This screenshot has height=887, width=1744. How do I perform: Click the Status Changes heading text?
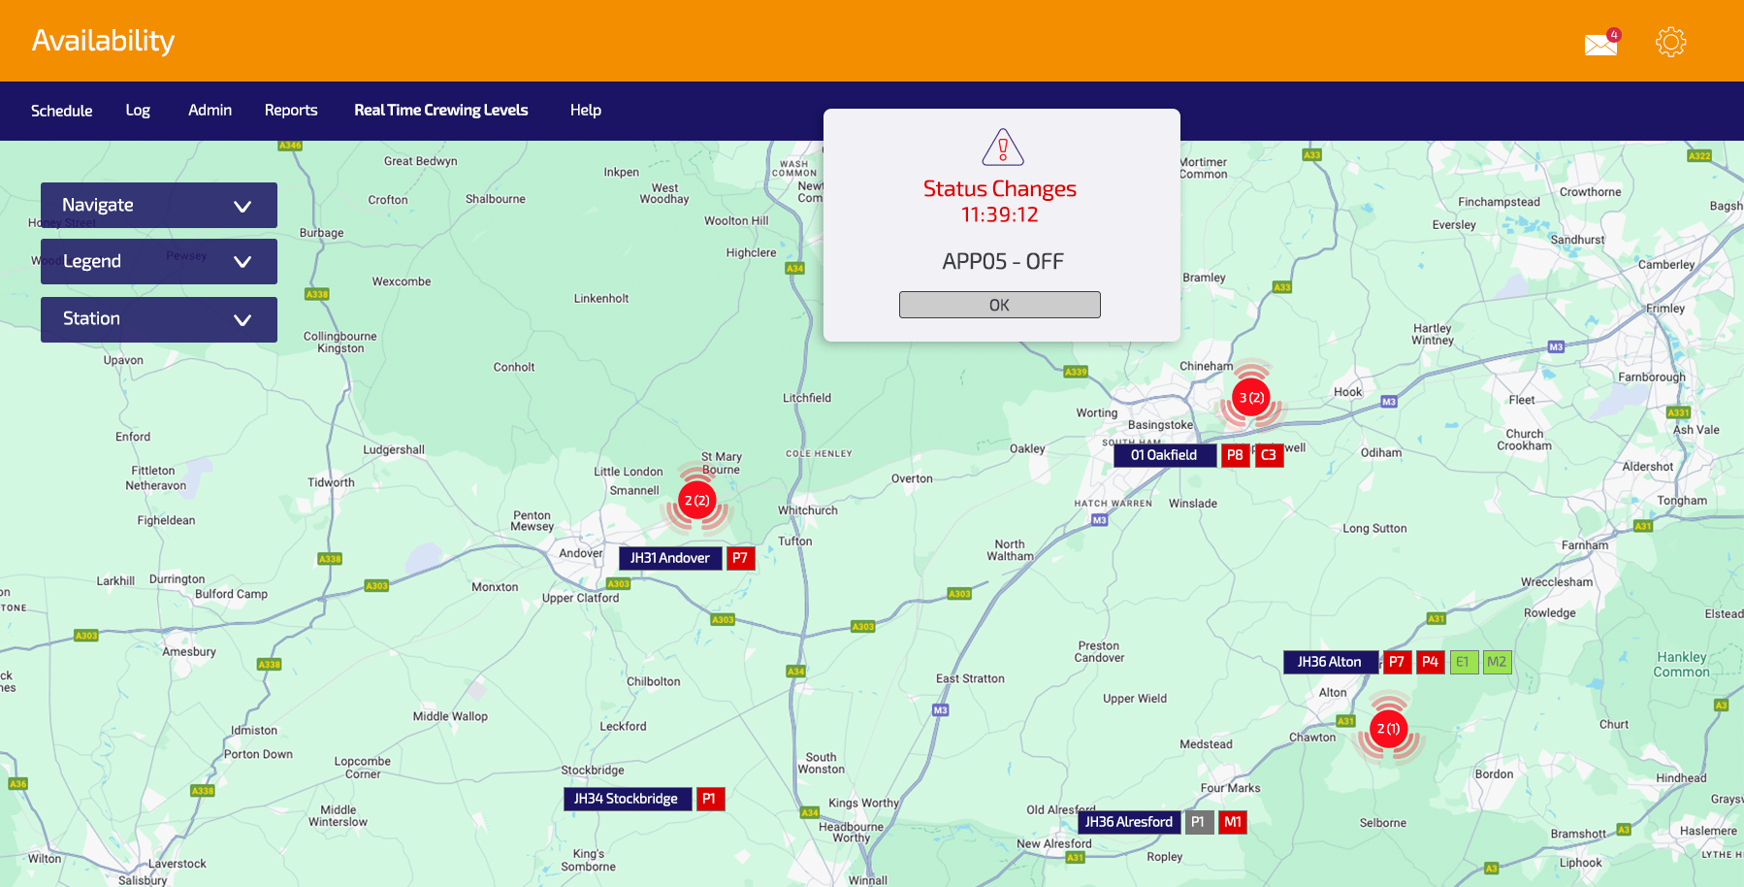point(1000,188)
